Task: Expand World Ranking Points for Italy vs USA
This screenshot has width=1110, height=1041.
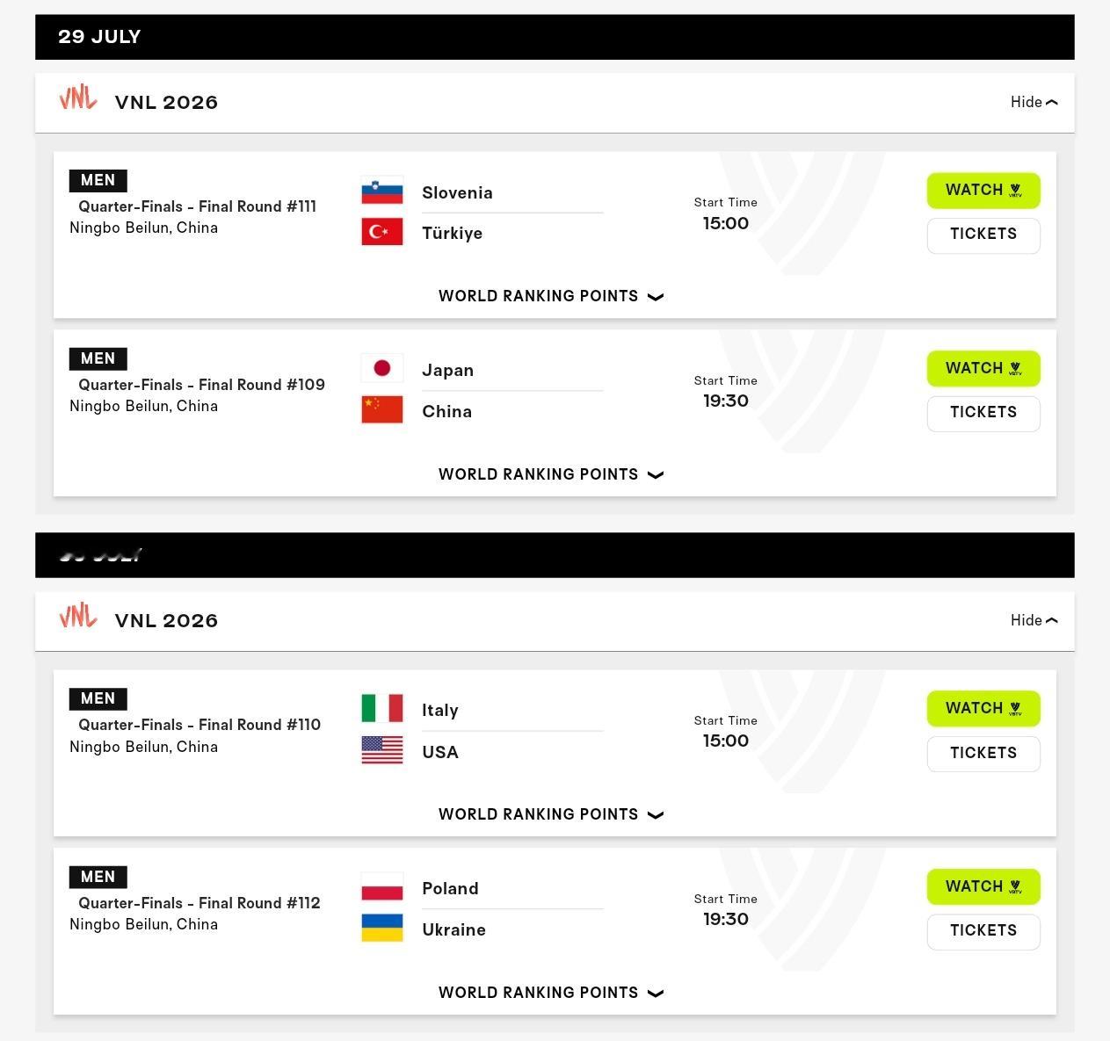Action: (x=551, y=814)
